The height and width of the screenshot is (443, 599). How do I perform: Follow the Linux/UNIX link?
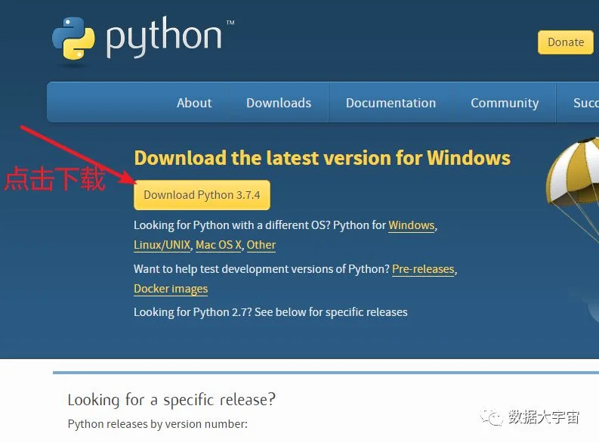pos(162,245)
